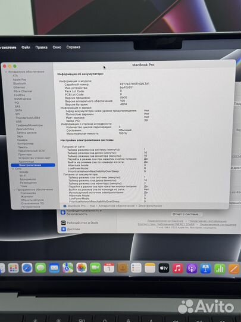This screenshot has height=322, width=241.
Task: Open the Нормативная сертификация link
Action: click(208, 221)
